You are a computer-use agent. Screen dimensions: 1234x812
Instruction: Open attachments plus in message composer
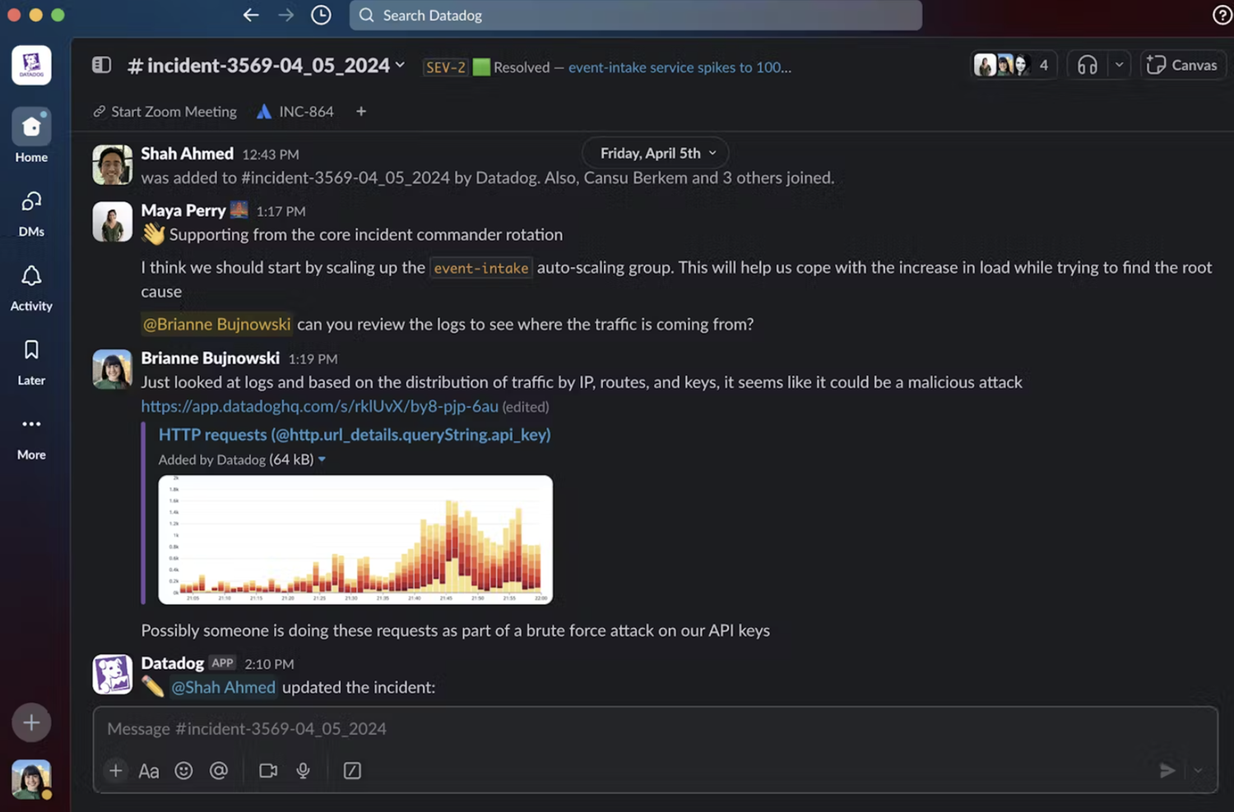coord(116,771)
